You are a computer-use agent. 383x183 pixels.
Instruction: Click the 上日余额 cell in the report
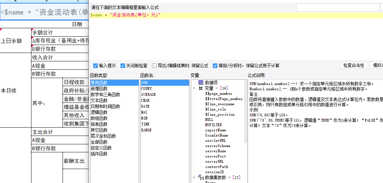(16, 41)
